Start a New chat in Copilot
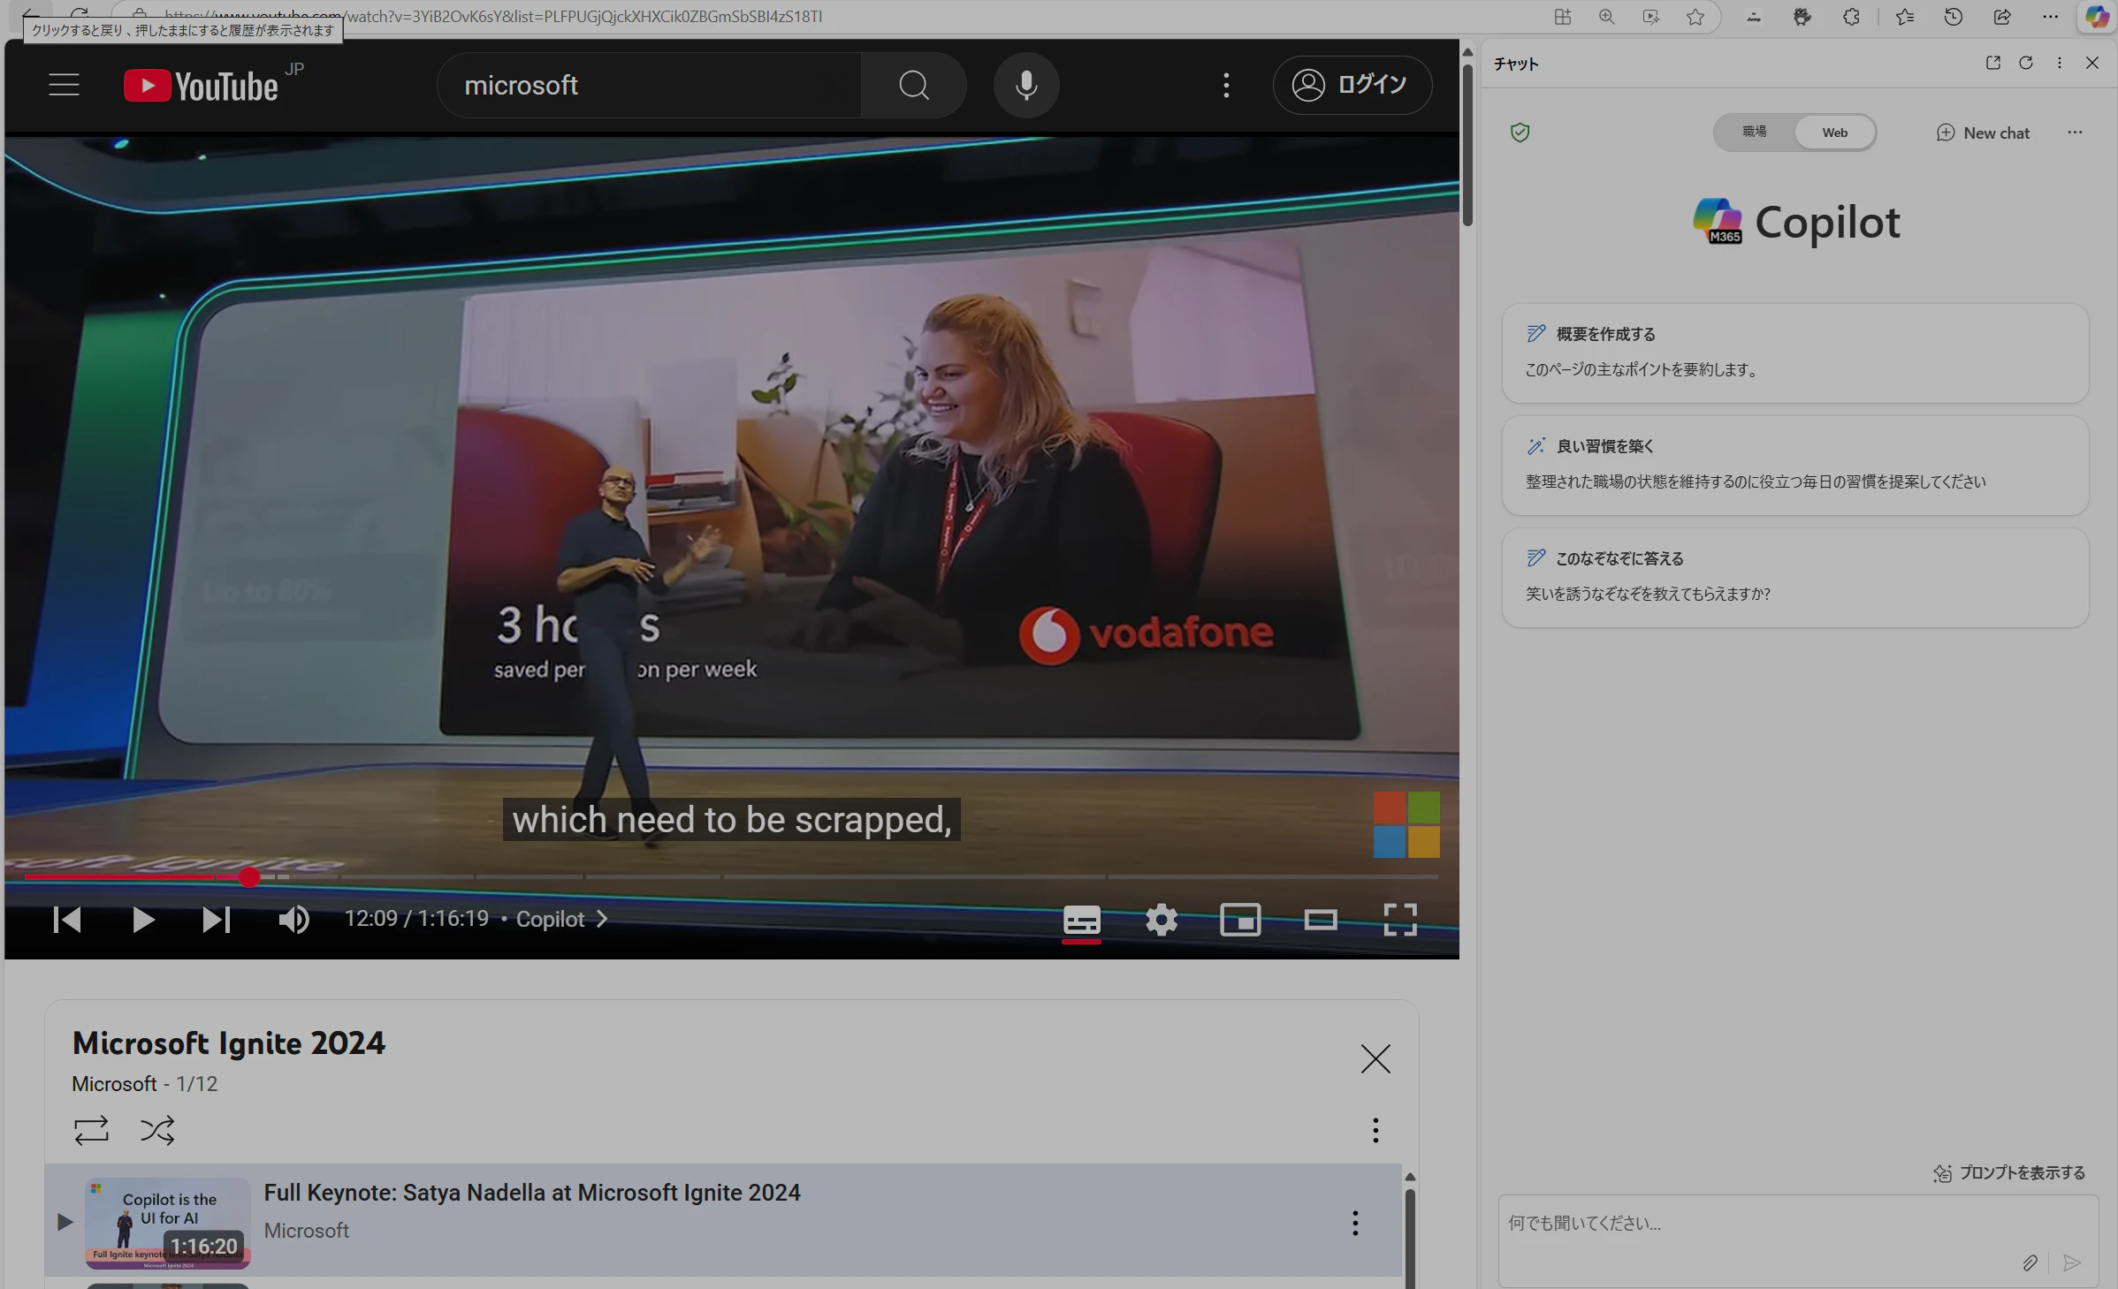Viewport: 2118px width, 1289px height. click(x=1983, y=133)
